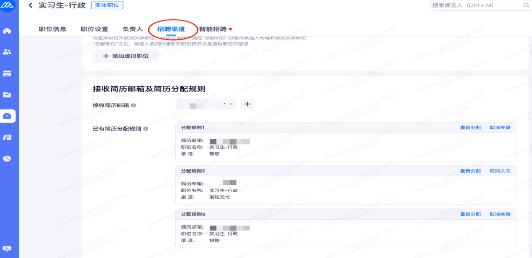Image resolution: width=532 pixels, height=258 pixels.
Task: Go back using the arrow beside 实习生-行政
Action: (31, 6)
